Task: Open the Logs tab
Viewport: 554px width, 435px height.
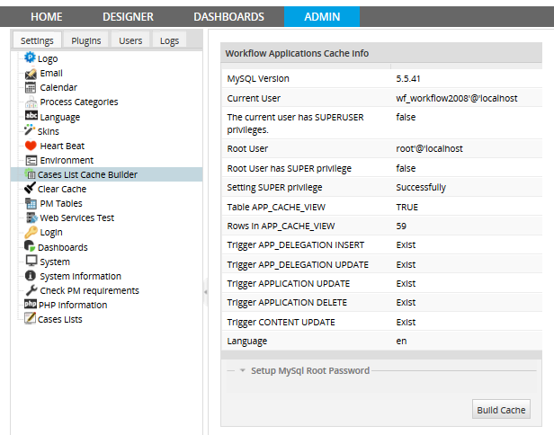Action: pyautogui.click(x=169, y=40)
